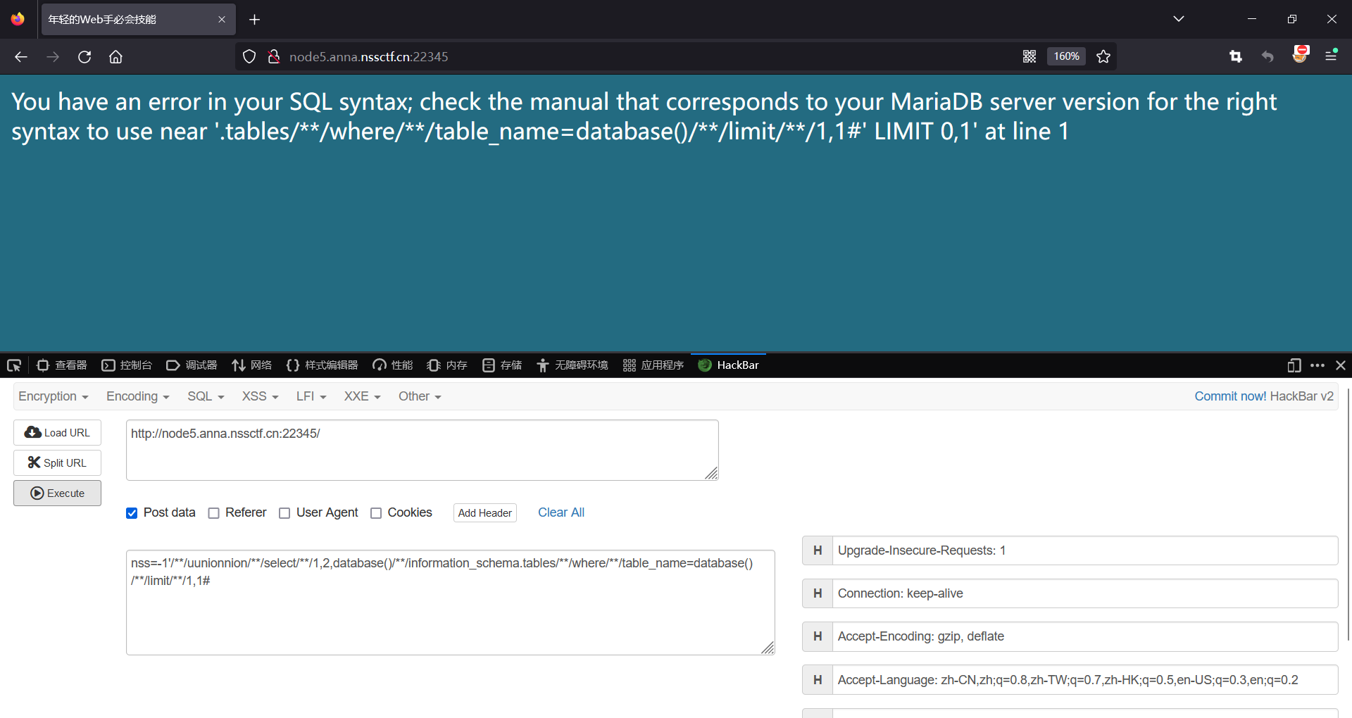Focus the post data payload textarea
Viewport: 1352px width, 718px height.
click(x=451, y=603)
